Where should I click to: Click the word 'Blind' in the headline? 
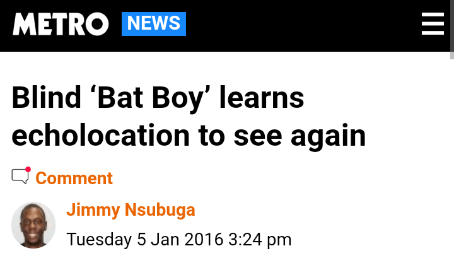45,98
